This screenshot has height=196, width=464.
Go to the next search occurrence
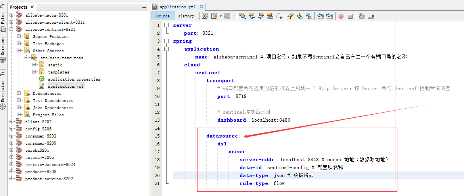pos(261,16)
